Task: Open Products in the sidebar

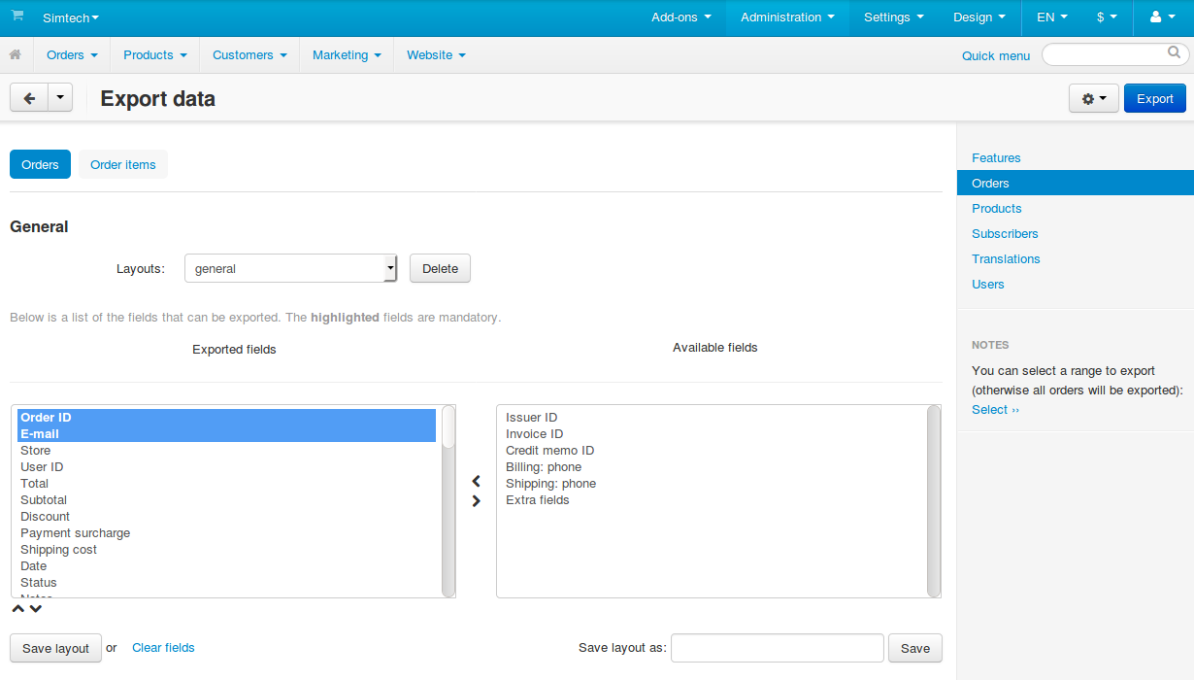Action: click(x=997, y=208)
